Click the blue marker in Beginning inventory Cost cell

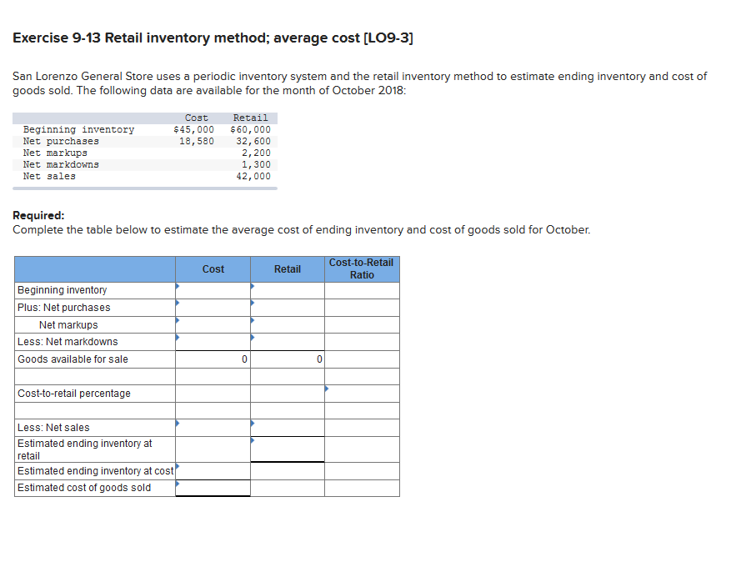[x=177, y=286]
